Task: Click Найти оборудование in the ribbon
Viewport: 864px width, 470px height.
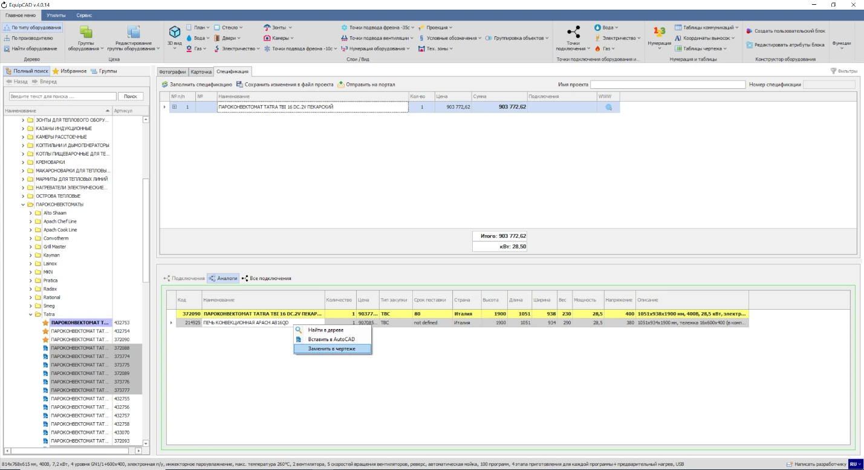Action: (31, 48)
